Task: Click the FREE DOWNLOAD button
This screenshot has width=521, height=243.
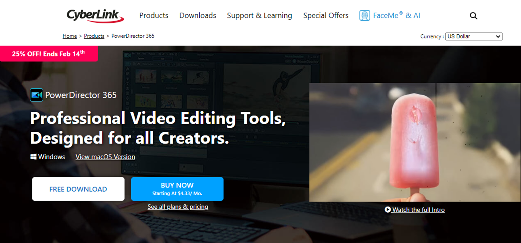Action: tap(78, 189)
